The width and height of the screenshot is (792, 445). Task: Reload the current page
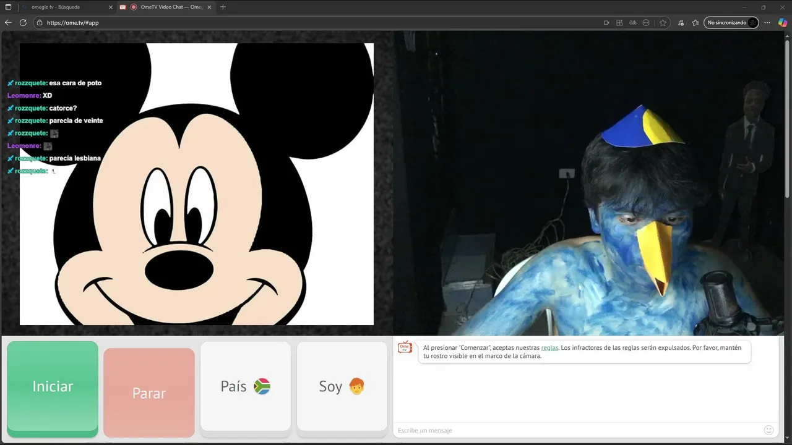pyautogui.click(x=23, y=22)
